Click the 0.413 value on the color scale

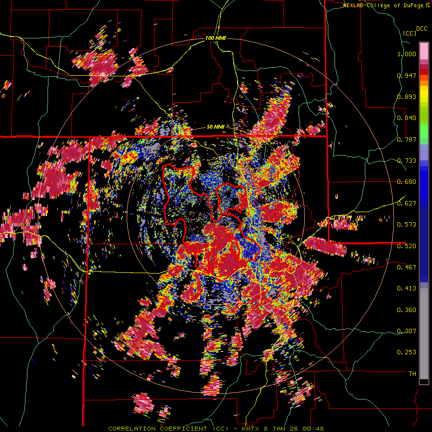click(407, 288)
